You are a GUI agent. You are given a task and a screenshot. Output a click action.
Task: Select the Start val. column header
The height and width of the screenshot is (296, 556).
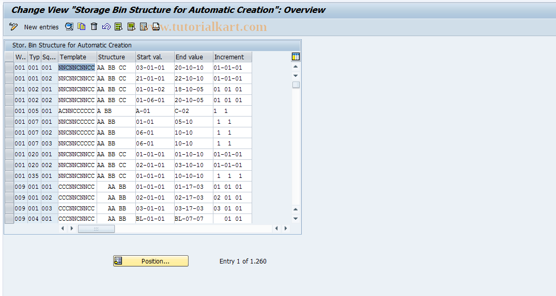click(155, 57)
